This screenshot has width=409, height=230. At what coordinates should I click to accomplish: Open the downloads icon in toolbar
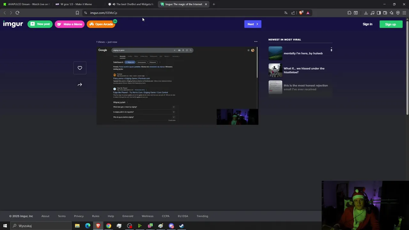[366, 13]
